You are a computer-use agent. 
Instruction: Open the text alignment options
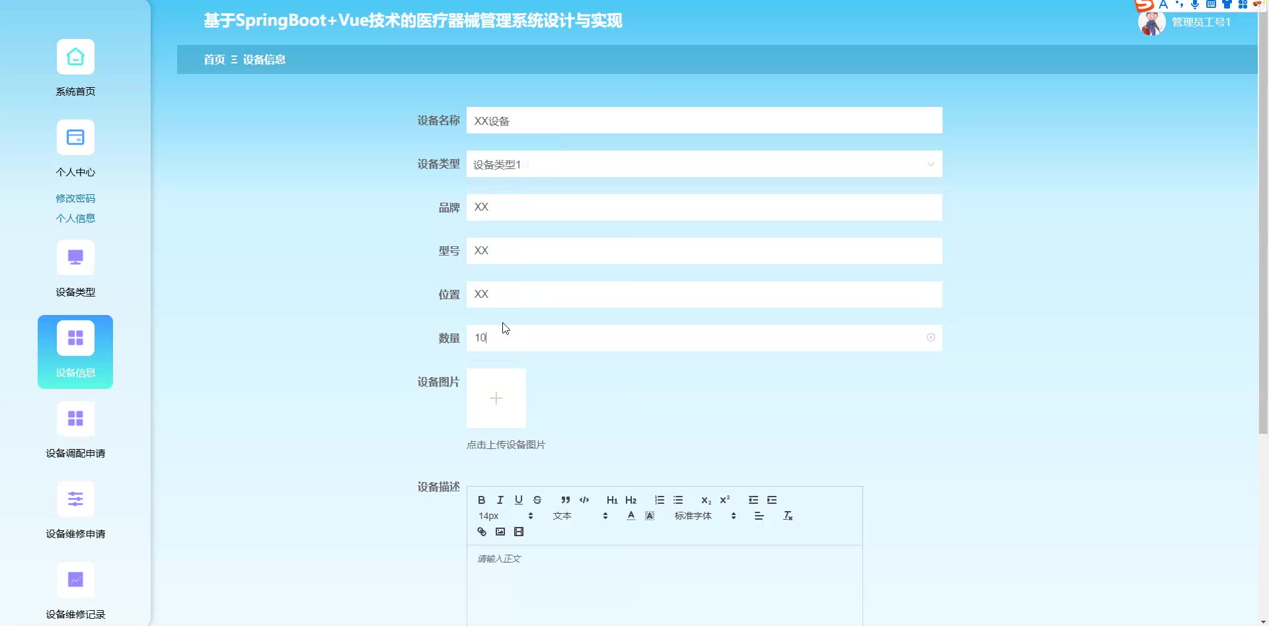point(759,516)
